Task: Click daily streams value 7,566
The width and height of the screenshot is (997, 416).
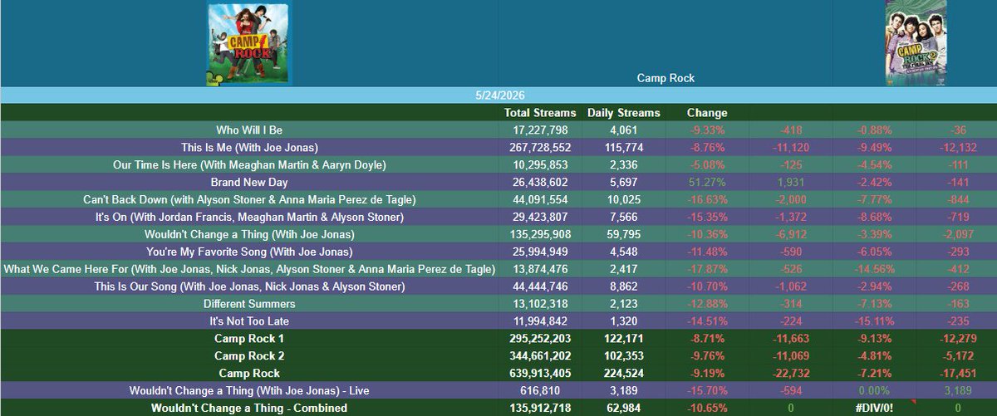Action: click(x=624, y=218)
